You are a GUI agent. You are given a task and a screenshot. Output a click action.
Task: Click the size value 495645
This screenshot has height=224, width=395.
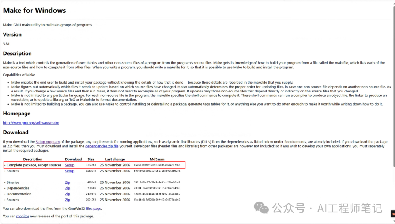click(92, 182)
